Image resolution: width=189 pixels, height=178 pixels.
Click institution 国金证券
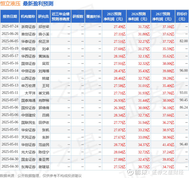pyautogui.click(x=28, y=159)
